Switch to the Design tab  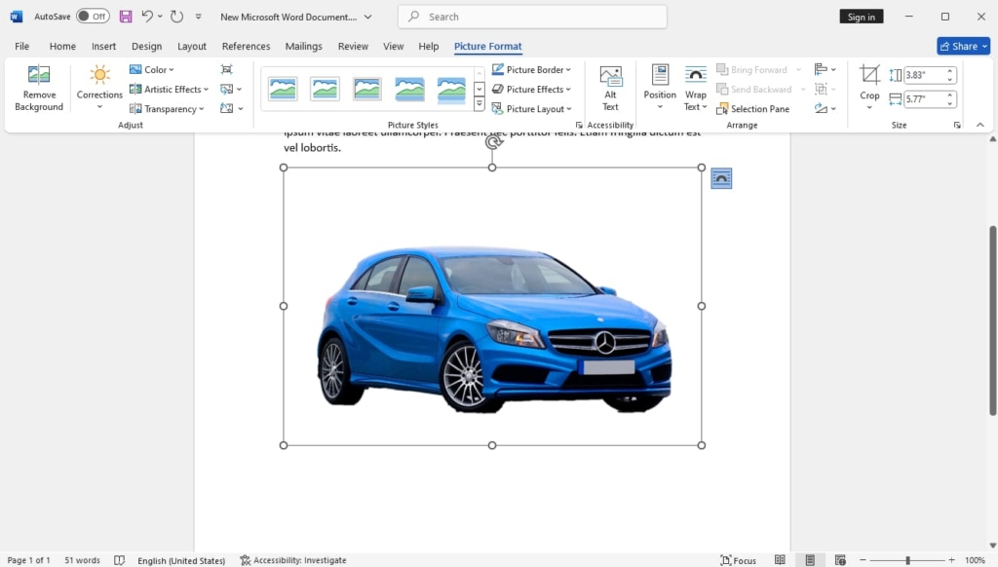146,46
